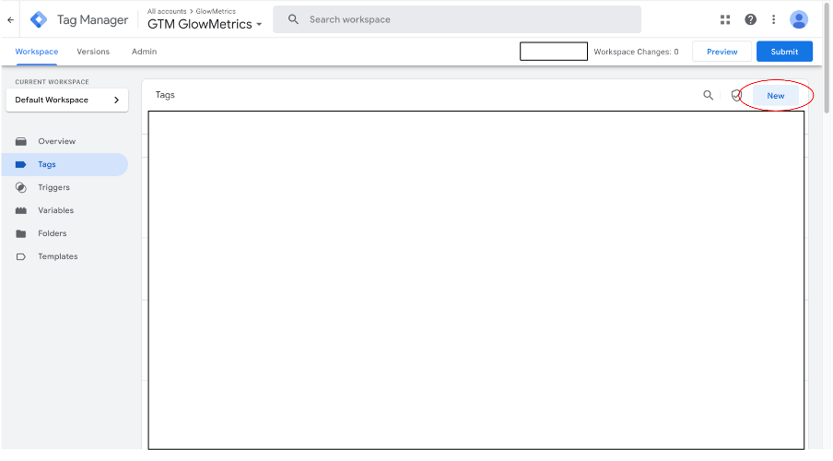Click the user account avatar
The height and width of the screenshot is (461, 833).
(799, 19)
